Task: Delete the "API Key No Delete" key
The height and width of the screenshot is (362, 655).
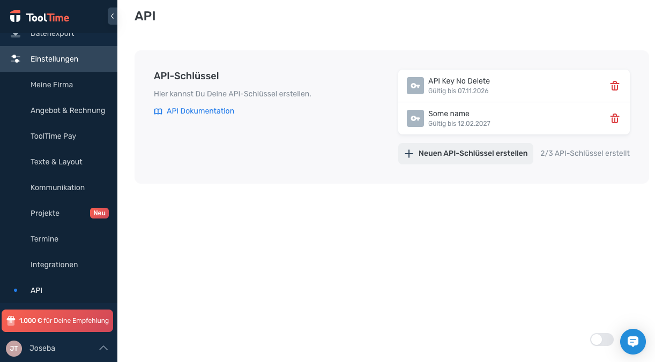Action: [615, 86]
